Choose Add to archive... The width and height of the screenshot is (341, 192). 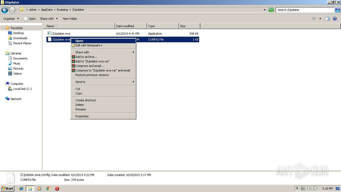click(103, 57)
